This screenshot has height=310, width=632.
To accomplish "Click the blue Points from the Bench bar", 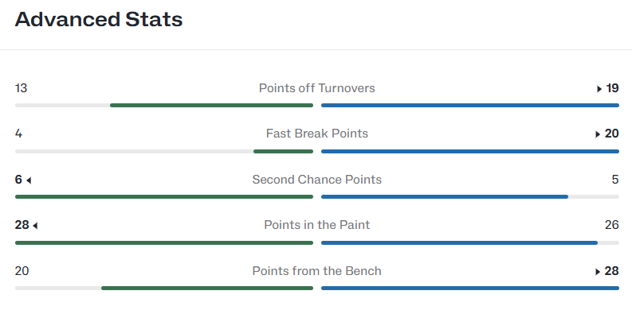I will coord(470,288).
